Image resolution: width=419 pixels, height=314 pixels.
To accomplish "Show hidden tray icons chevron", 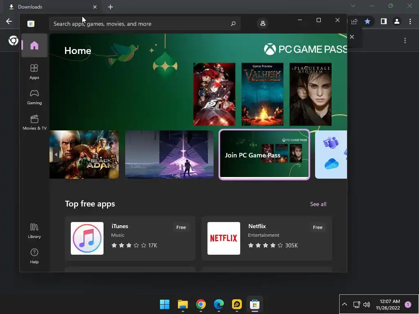I will (x=345, y=304).
